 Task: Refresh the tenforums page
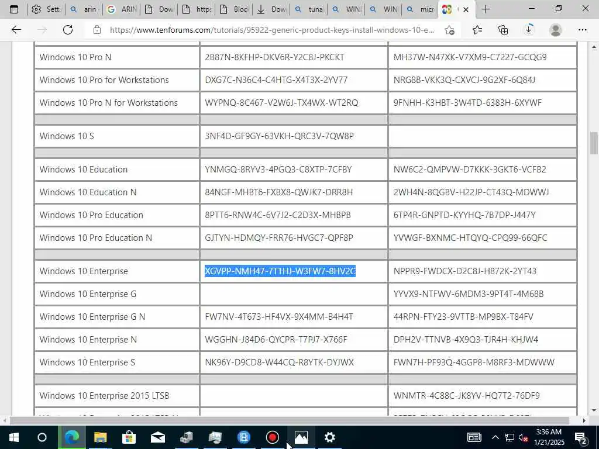tap(68, 30)
